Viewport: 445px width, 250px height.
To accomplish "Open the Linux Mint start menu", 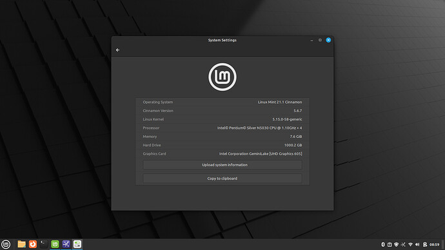I will point(6,244).
